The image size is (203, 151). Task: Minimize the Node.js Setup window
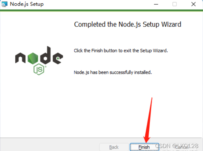156,4
